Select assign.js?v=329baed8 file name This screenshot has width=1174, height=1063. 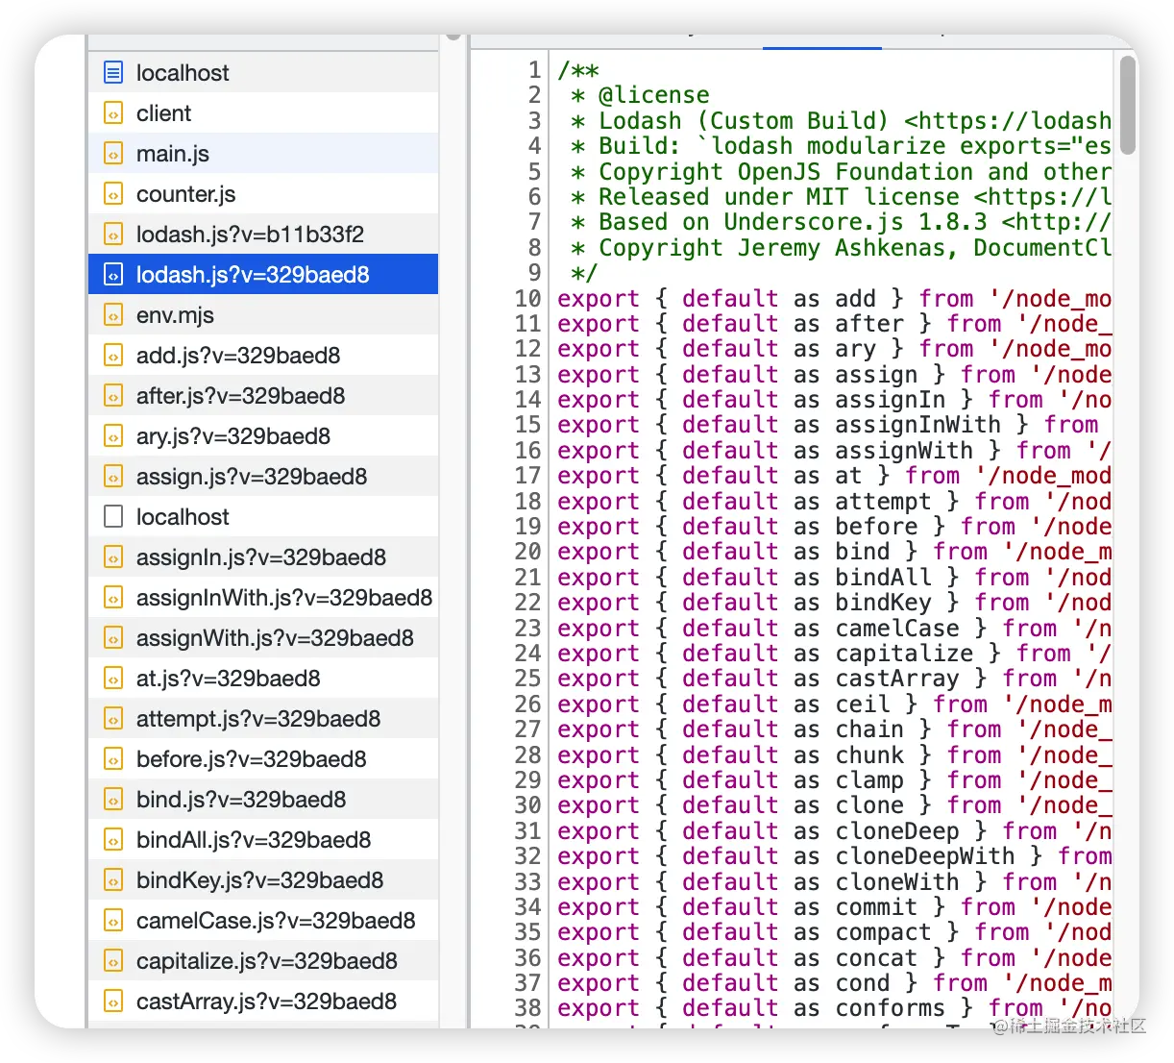(252, 477)
